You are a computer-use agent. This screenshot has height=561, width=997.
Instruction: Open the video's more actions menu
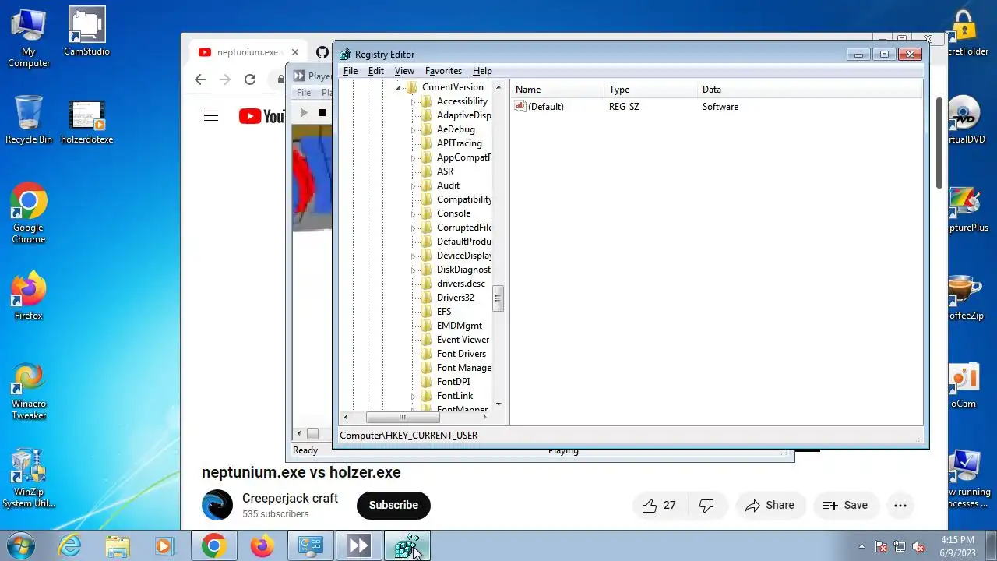coord(900,506)
